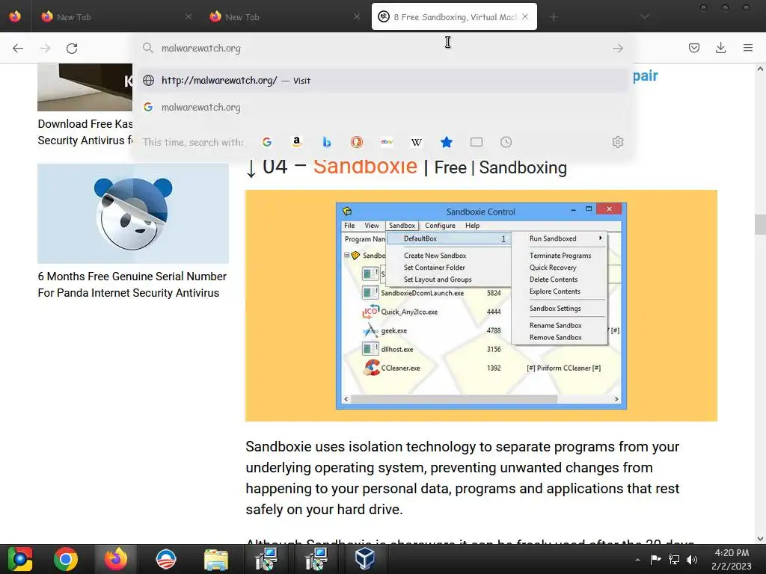Go back with the back arrow

(18, 48)
